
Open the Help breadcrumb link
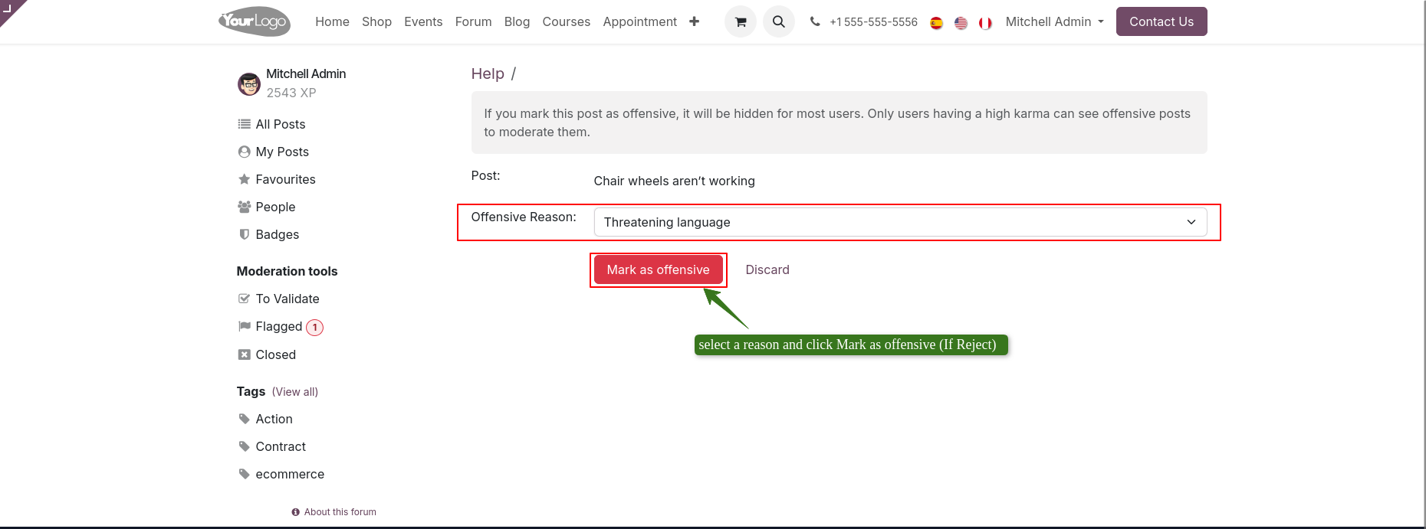coord(487,73)
